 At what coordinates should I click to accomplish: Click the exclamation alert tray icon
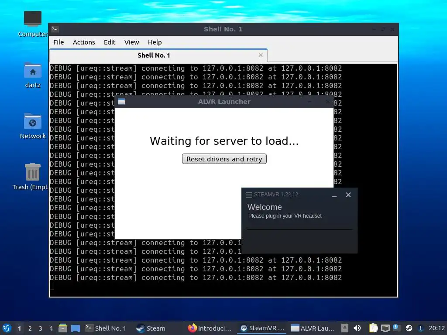[x=420, y=328]
